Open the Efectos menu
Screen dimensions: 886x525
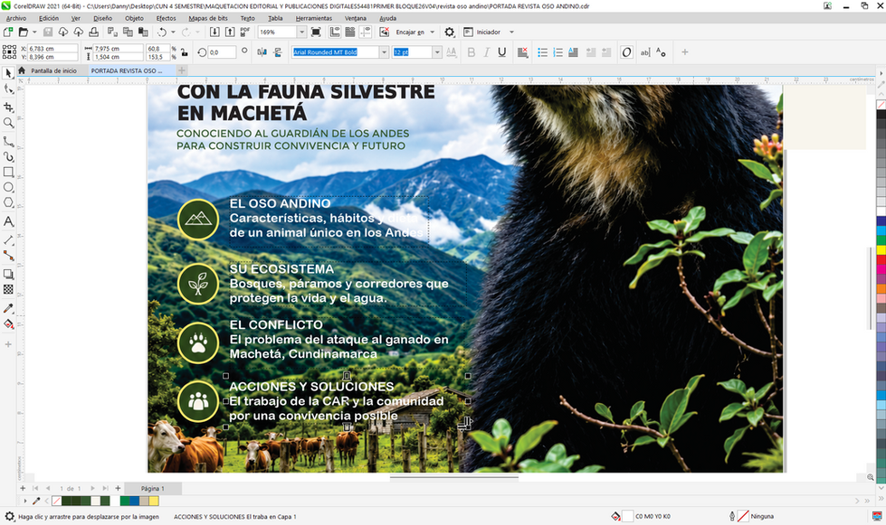[167, 18]
